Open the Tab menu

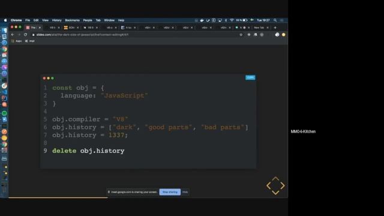pos(98,20)
